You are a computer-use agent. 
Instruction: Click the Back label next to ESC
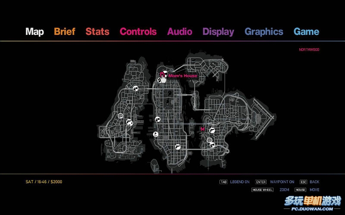[x=314, y=182]
